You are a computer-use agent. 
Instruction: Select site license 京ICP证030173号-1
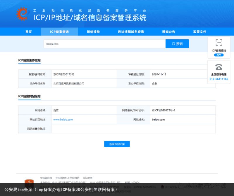(164, 110)
